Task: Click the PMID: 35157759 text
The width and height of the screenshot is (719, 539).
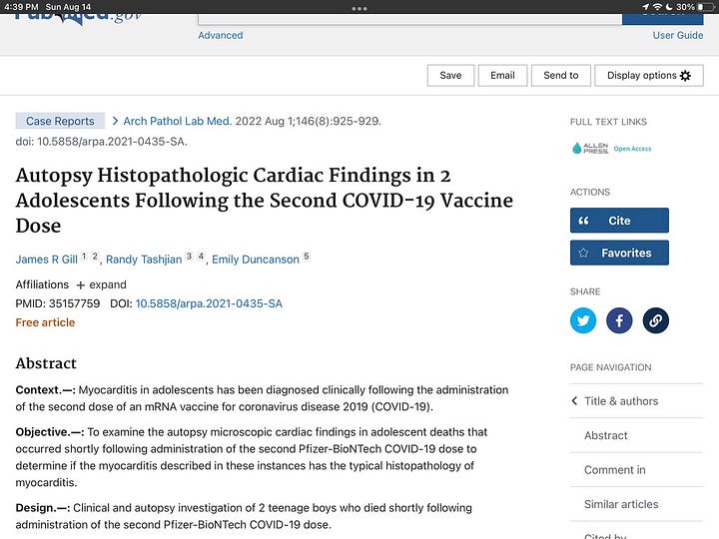Action: 58,303
